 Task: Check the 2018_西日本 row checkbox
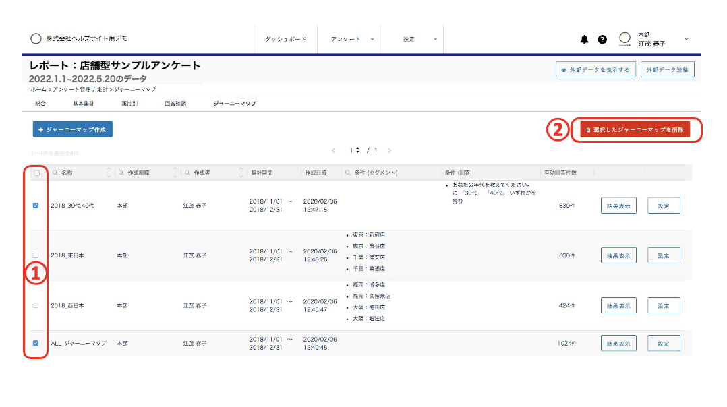tap(36, 306)
